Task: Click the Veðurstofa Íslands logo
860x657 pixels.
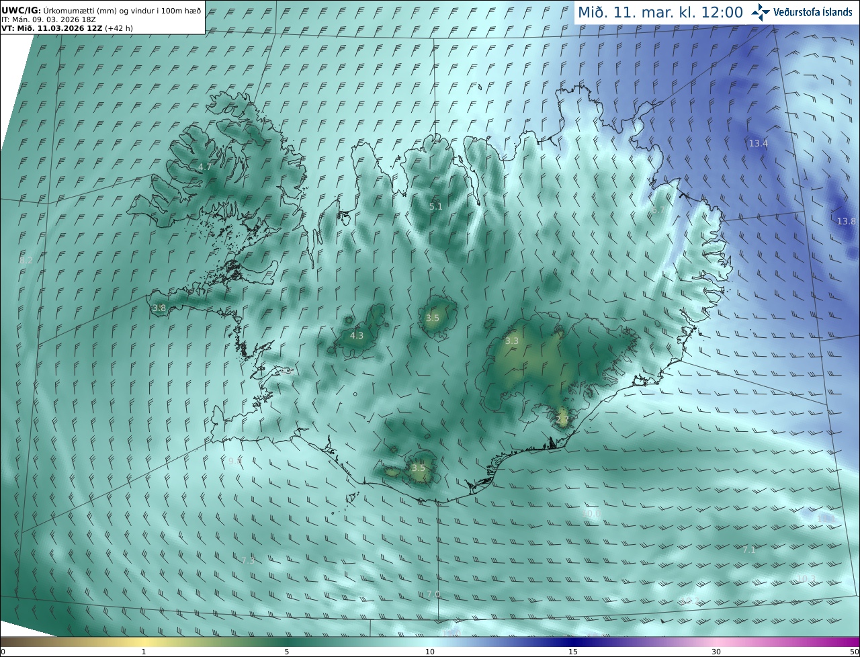Action: [802, 12]
